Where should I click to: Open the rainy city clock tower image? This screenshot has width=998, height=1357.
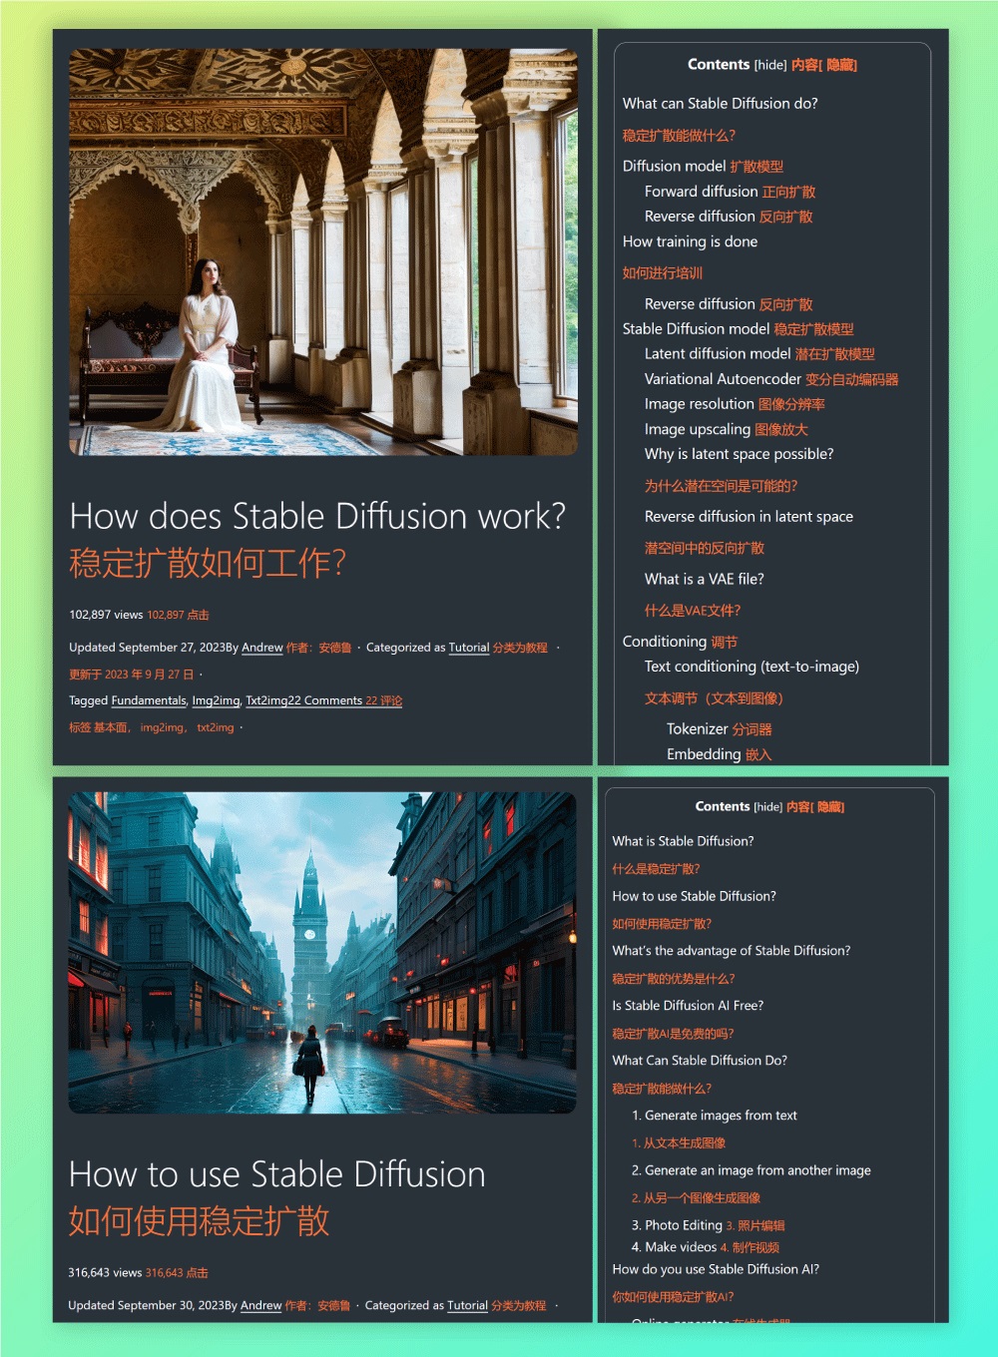tap(321, 953)
